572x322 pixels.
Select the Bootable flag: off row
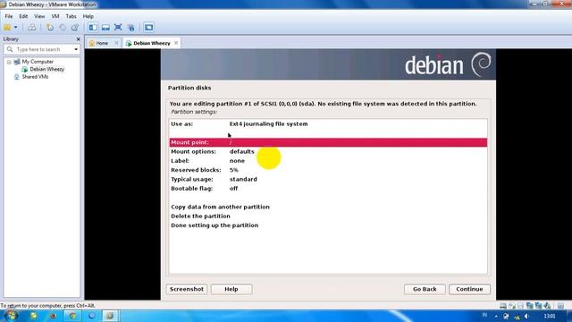click(328, 189)
